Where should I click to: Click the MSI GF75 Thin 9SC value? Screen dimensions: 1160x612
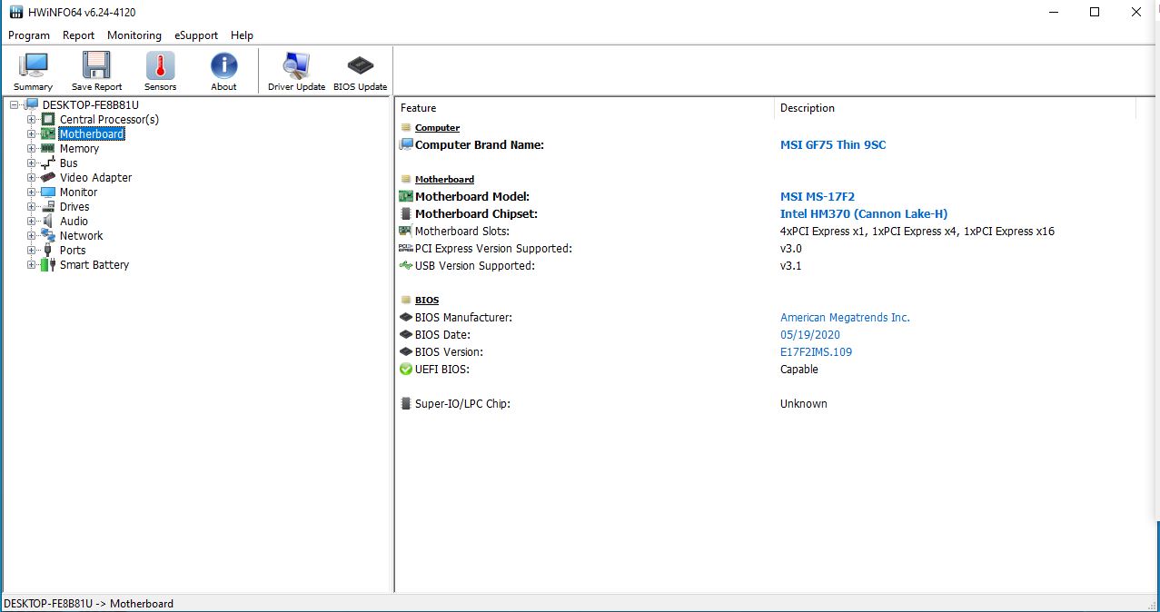pyautogui.click(x=833, y=144)
